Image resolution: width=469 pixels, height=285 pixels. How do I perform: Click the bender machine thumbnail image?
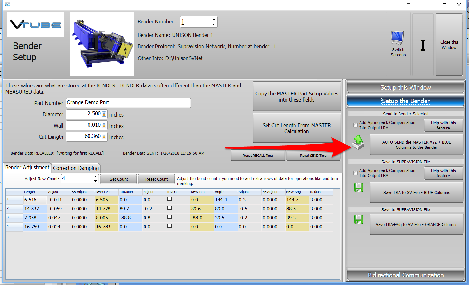coord(102,44)
